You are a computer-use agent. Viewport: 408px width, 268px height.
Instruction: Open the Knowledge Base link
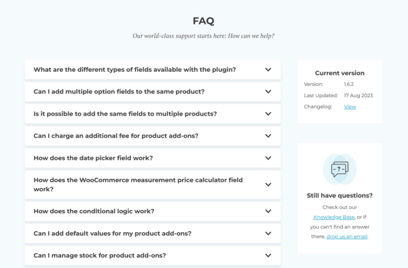[334, 217]
